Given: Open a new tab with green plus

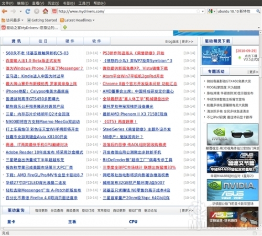Looking at the screenshot, I should (x=65, y=27).
